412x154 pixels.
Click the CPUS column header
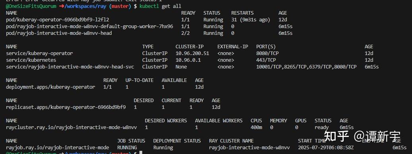[x=256, y=121]
